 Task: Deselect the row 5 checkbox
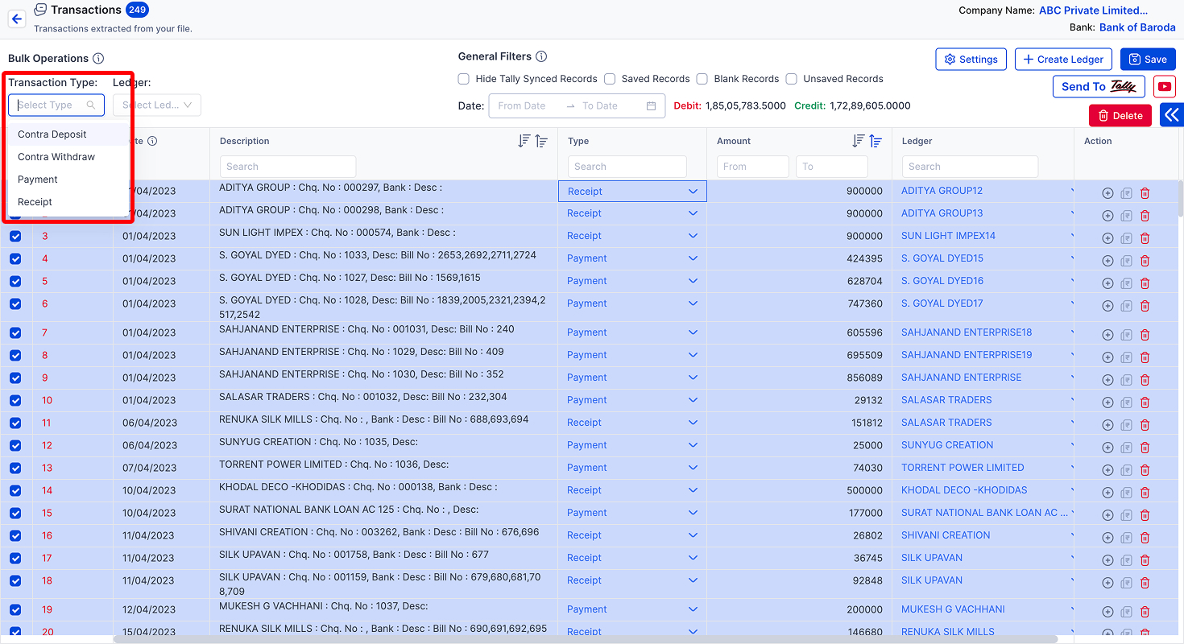15,282
